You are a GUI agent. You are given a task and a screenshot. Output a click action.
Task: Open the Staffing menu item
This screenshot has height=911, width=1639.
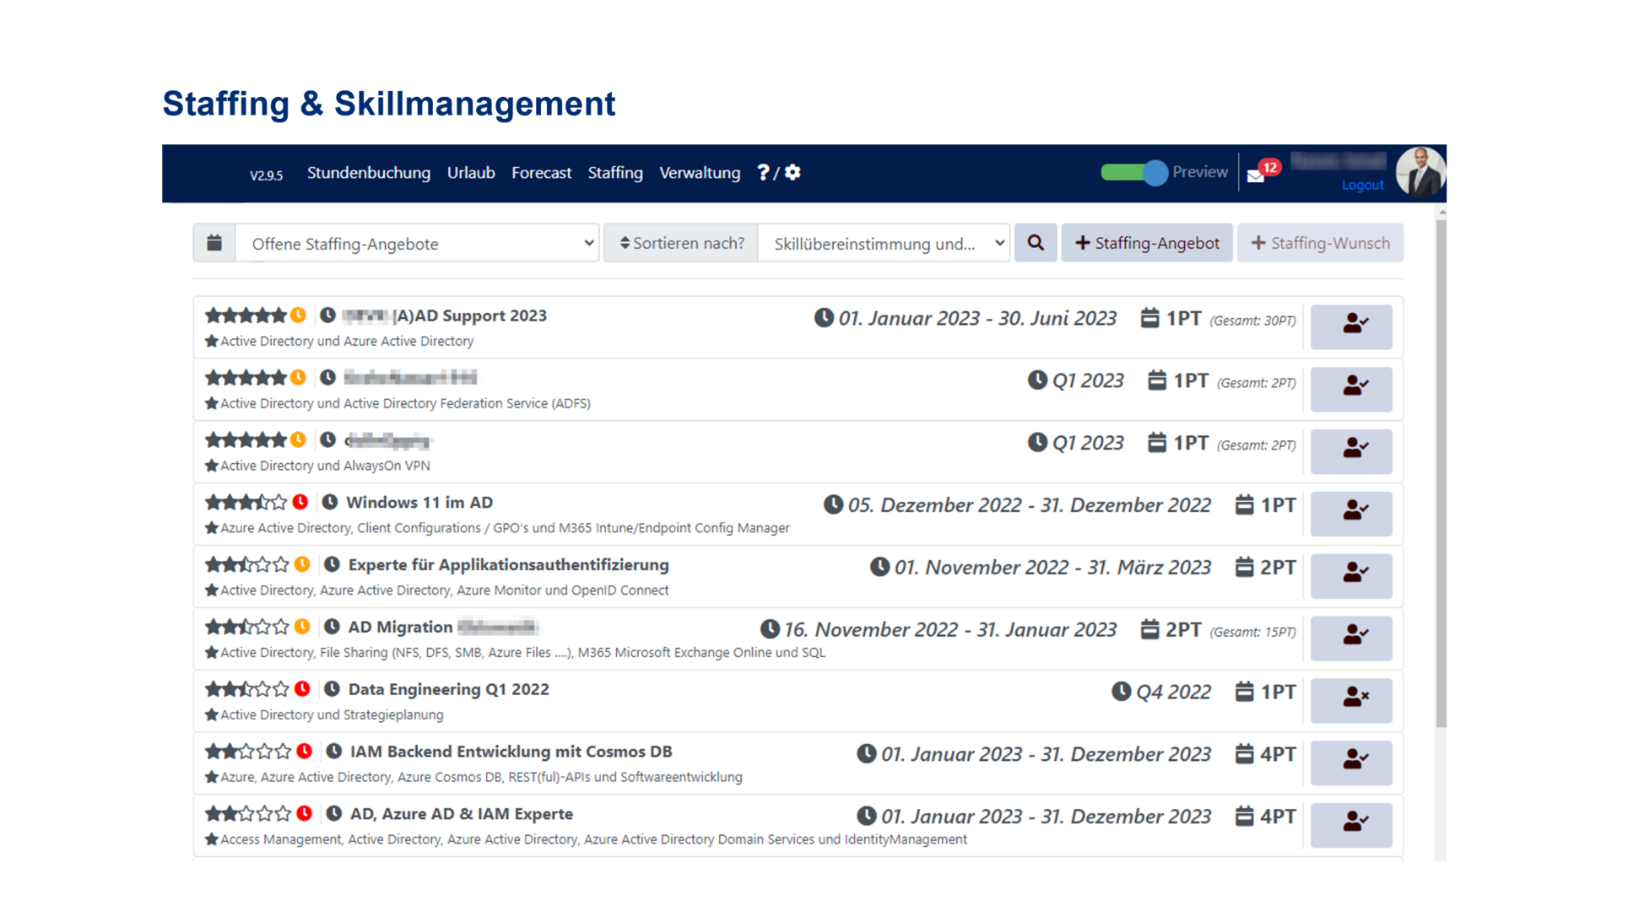615,173
